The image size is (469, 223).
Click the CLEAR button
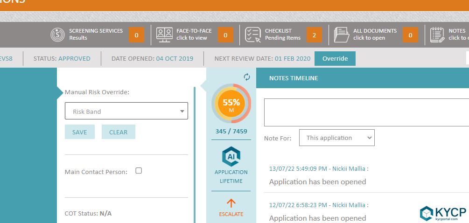point(118,132)
